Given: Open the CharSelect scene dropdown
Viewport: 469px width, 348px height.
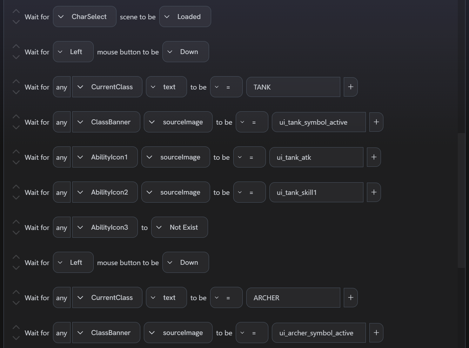Looking at the screenshot, I should (85, 17).
